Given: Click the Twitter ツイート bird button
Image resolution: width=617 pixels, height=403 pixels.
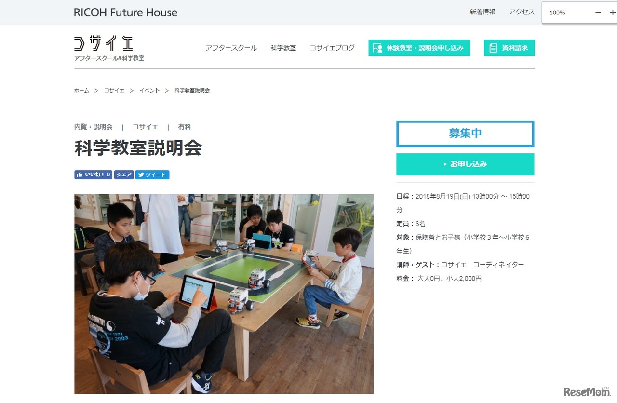Looking at the screenshot, I should pyautogui.click(x=152, y=175).
